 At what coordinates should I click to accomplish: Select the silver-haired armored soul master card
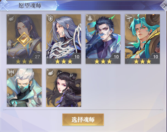point(64,39)
